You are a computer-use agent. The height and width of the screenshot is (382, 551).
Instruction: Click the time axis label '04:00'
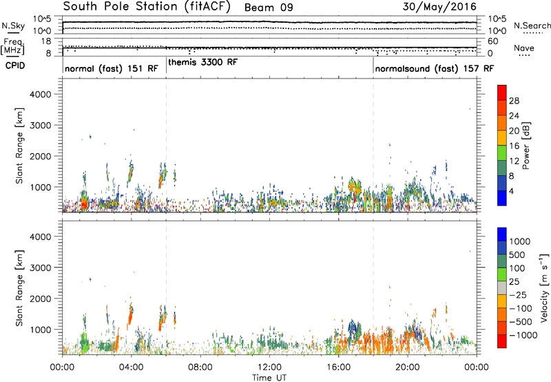pyautogui.click(x=131, y=368)
